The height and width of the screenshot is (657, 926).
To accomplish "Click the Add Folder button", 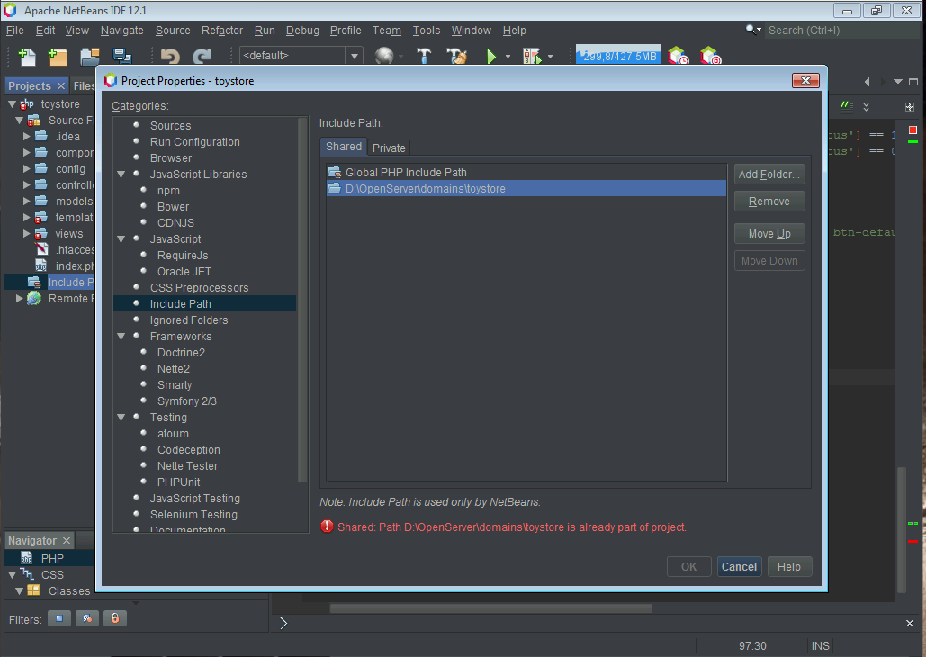I will coord(769,175).
